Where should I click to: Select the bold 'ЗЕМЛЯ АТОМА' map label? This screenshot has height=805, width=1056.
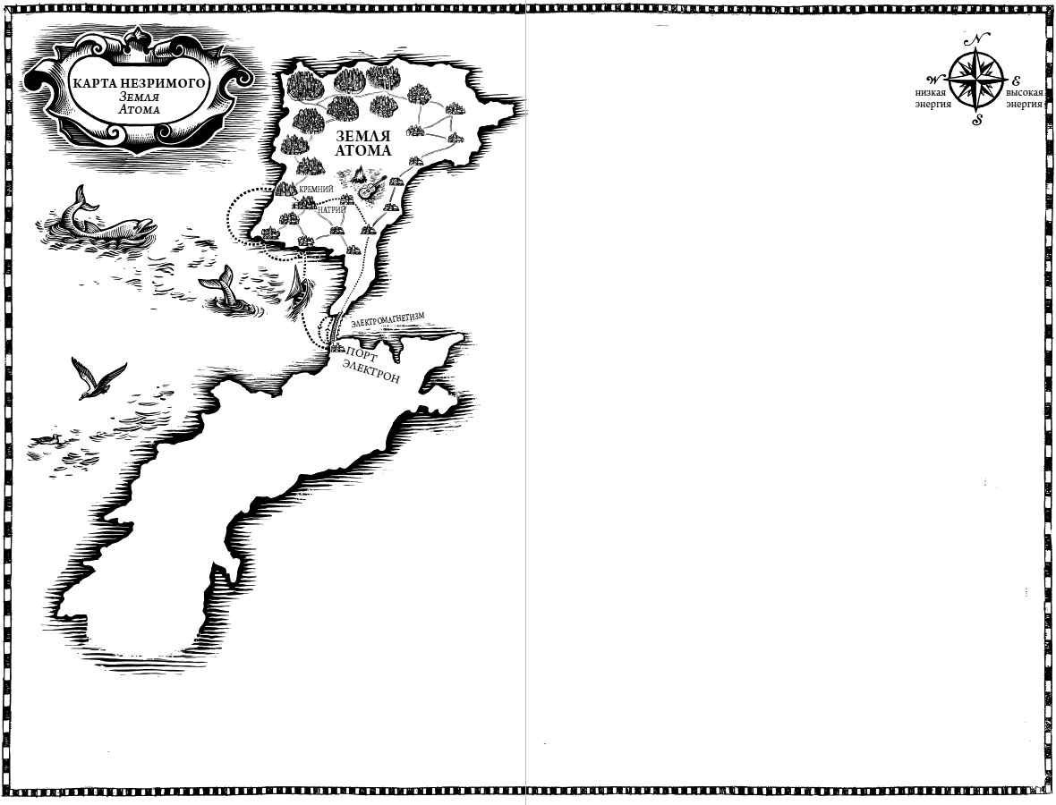point(363,143)
